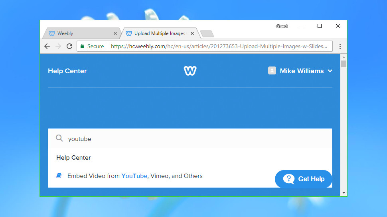
Task: Click Mike Williams profile avatar
Action: 272,71
